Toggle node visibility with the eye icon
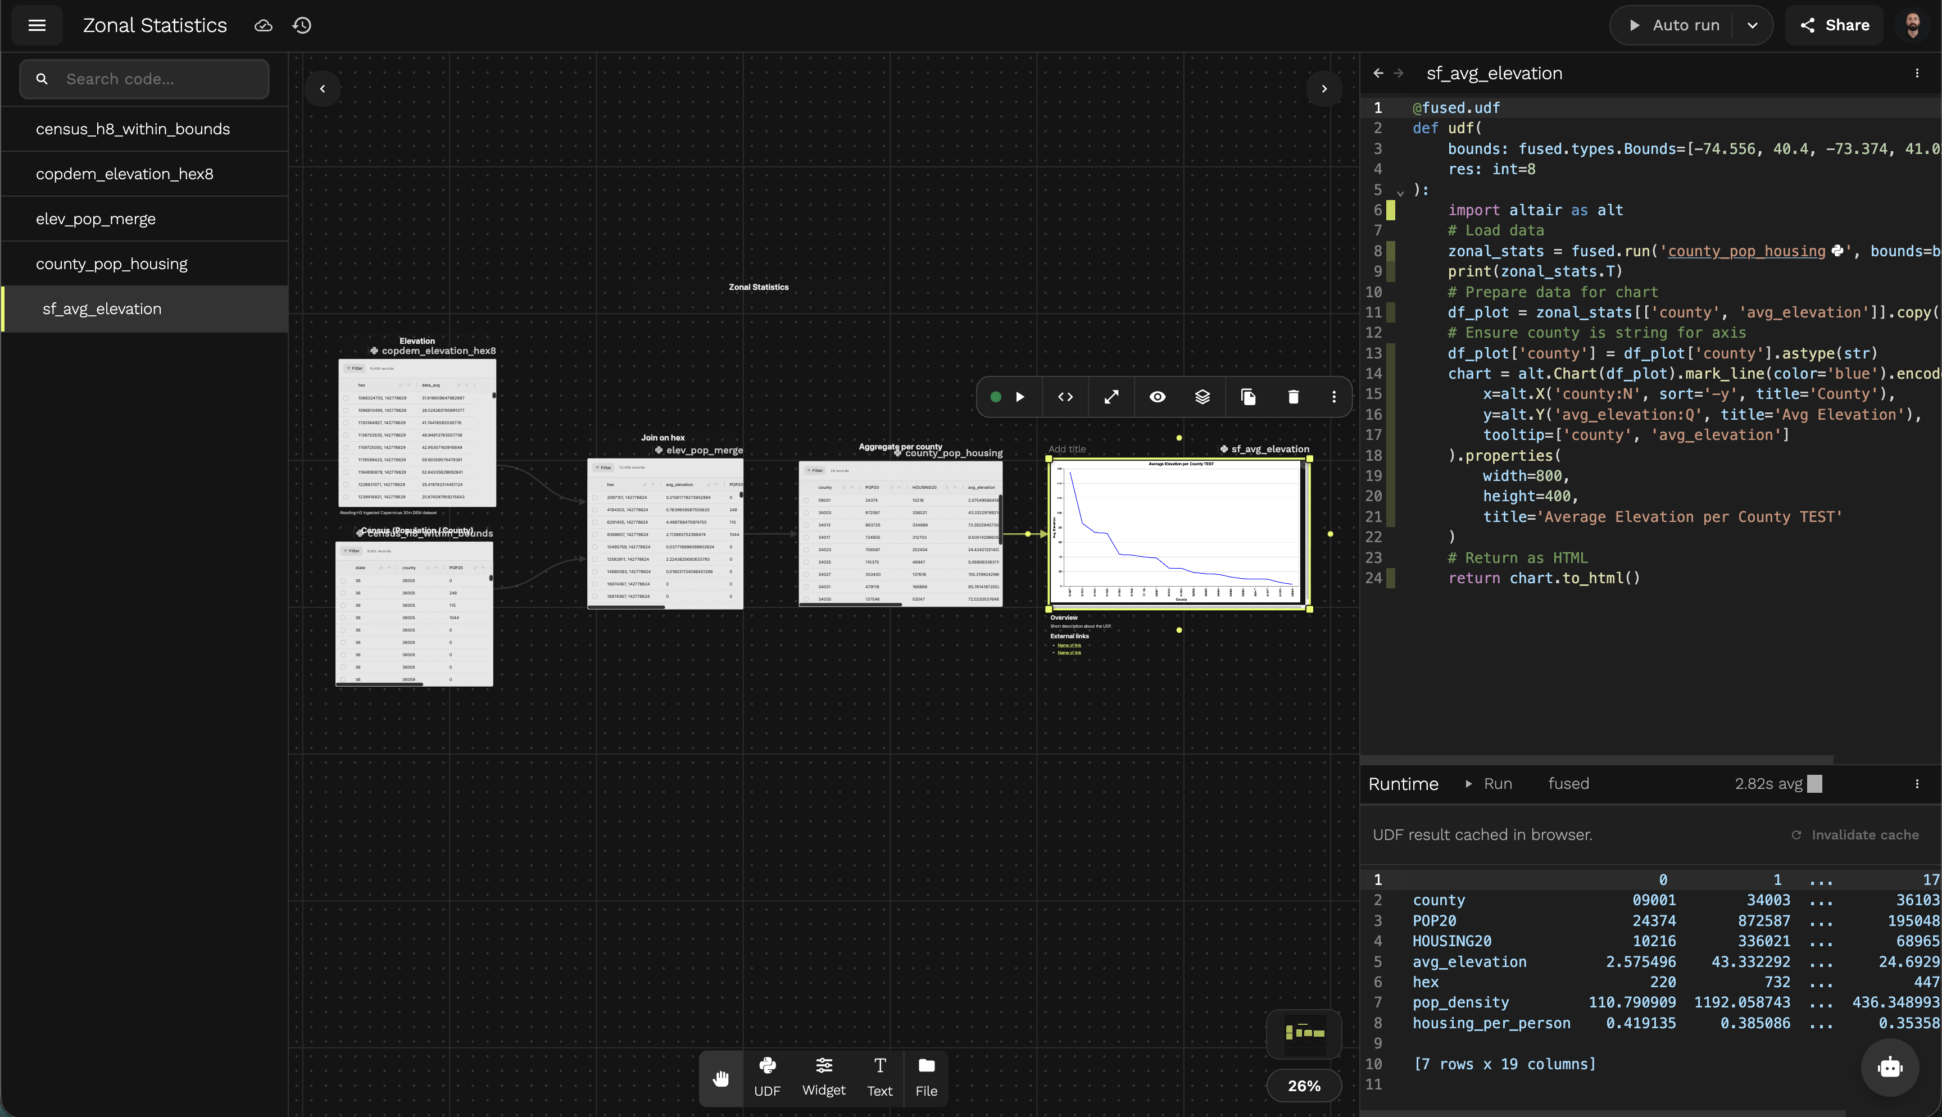 [x=1158, y=397]
